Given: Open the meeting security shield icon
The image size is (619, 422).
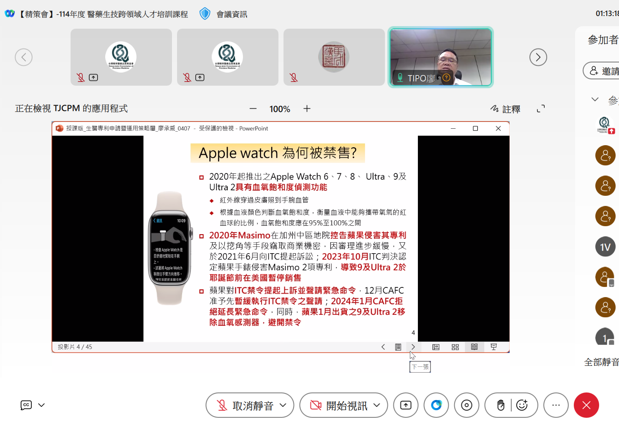Looking at the screenshot, I should [205, 14].
